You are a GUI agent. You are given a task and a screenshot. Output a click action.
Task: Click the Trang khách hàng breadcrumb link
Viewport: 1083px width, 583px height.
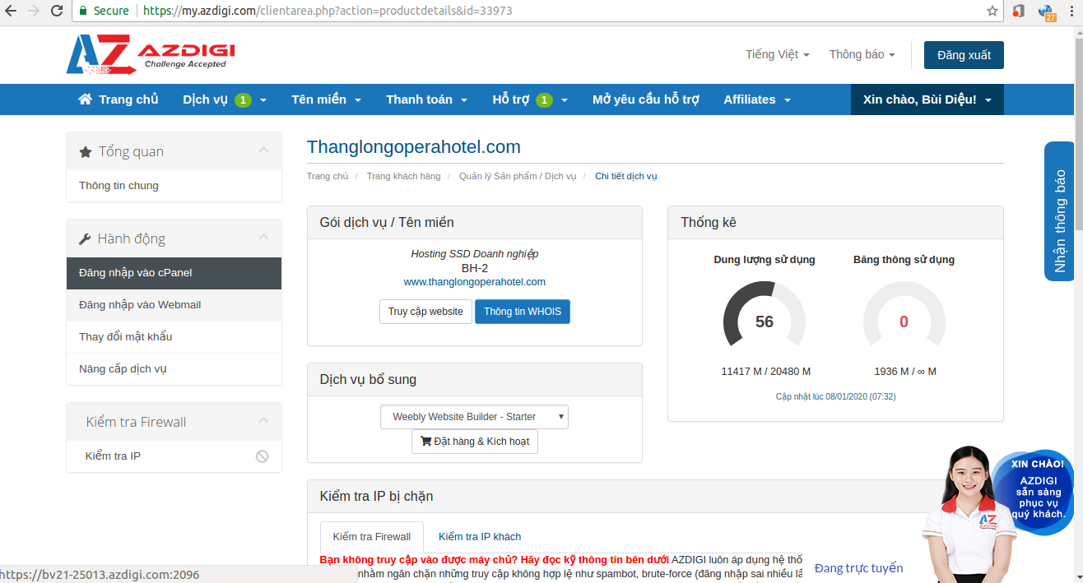(403, 176)
